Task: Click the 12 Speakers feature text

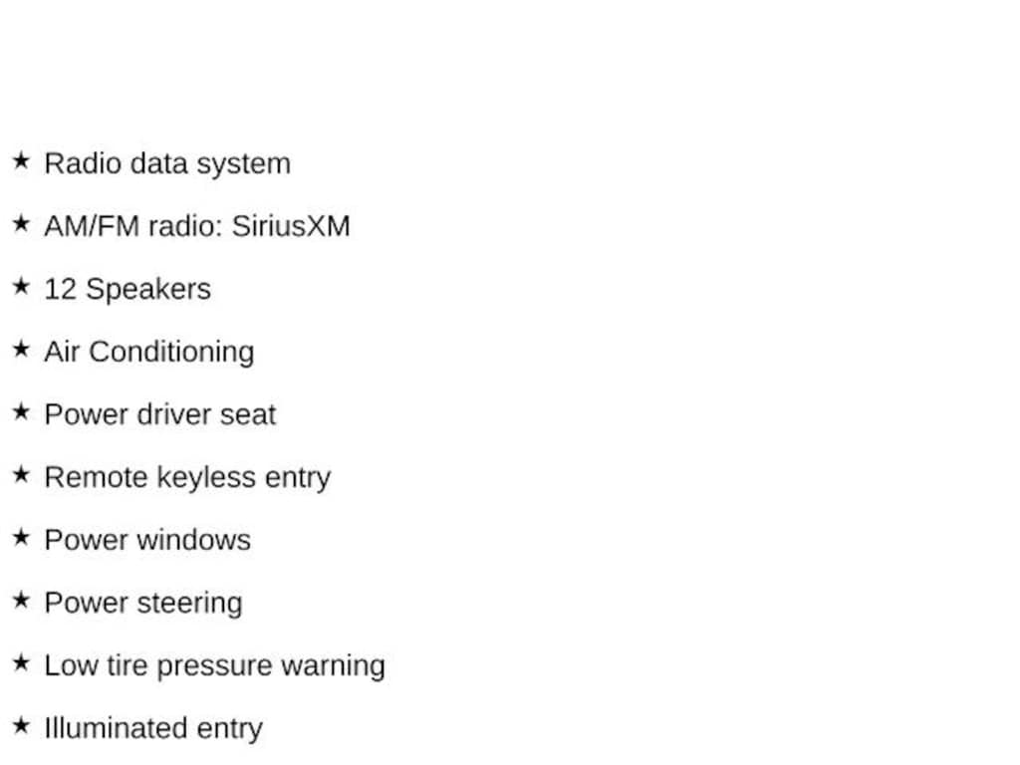Action: point(127,289)
